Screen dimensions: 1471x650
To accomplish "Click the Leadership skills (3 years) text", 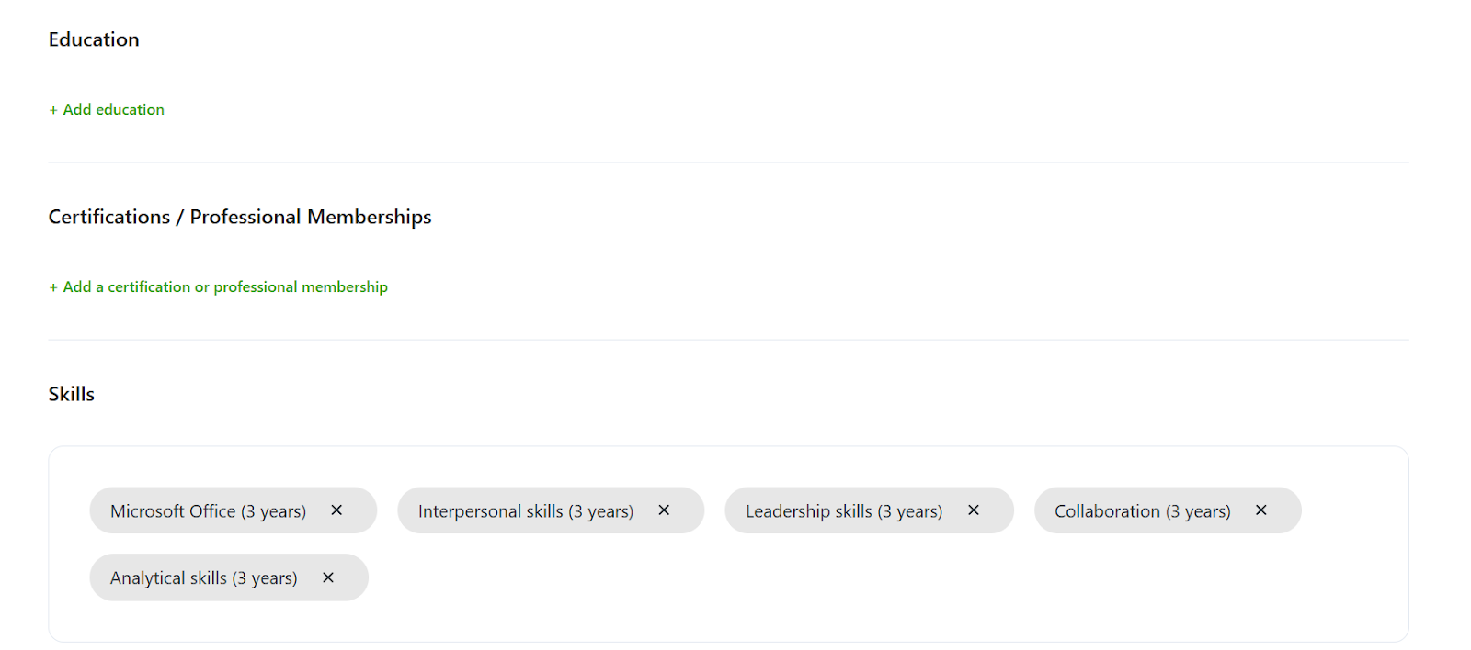I will click(843, 511).
